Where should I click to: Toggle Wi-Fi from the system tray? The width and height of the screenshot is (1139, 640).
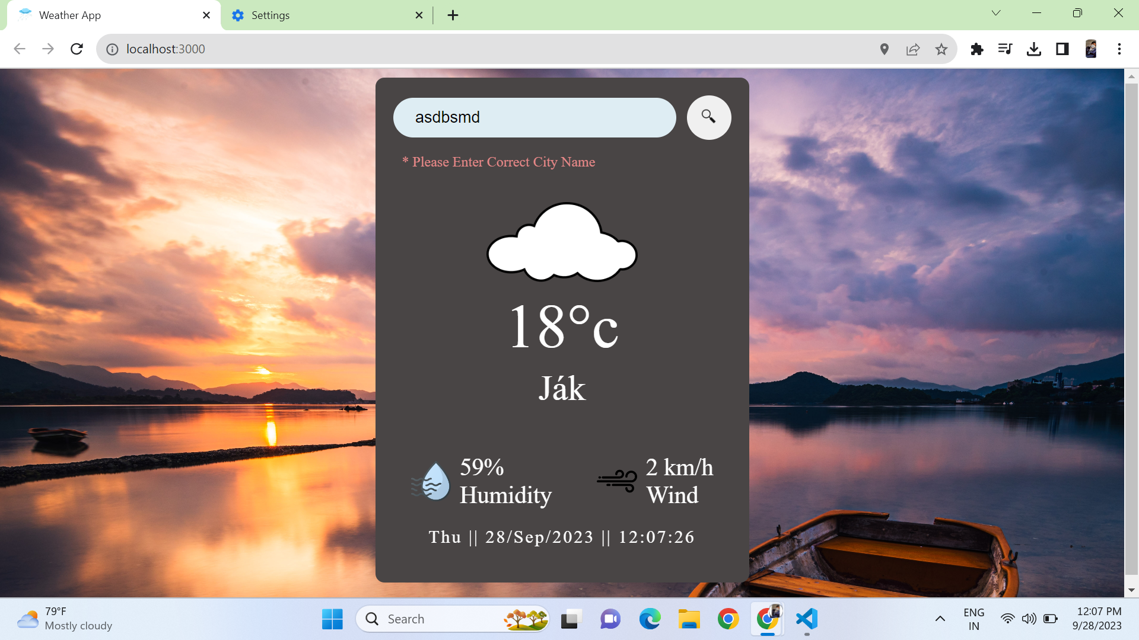[x=1008, y=619]
